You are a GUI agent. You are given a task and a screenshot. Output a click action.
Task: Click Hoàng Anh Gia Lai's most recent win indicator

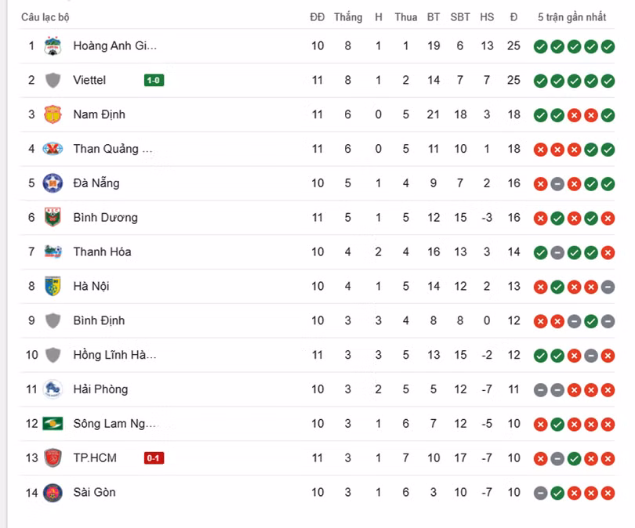click(x=608, y=46)
